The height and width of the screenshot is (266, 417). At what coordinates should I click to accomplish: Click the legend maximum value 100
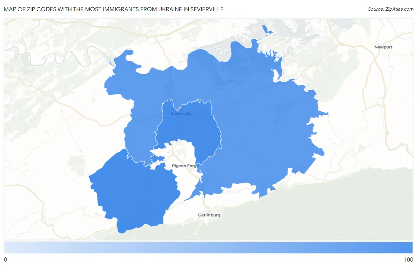click(x=408, y=259)
